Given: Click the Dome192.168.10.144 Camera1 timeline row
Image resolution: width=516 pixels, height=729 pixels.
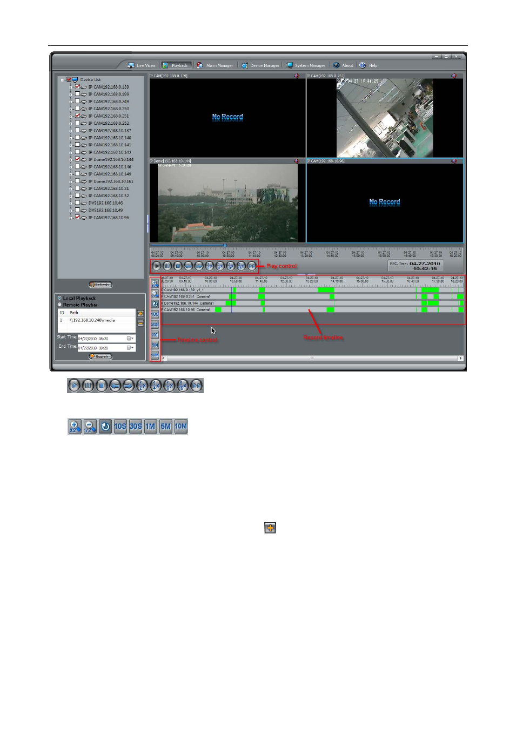Looking at the screenshot, I should tap(312, 303).
